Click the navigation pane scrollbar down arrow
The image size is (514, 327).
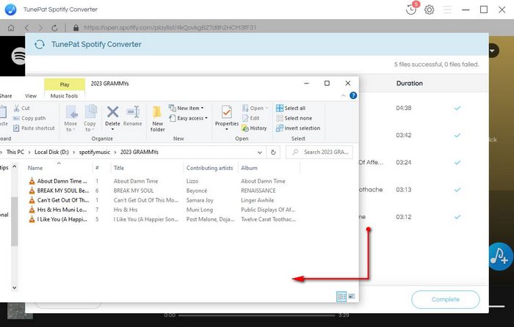(15, 287)
